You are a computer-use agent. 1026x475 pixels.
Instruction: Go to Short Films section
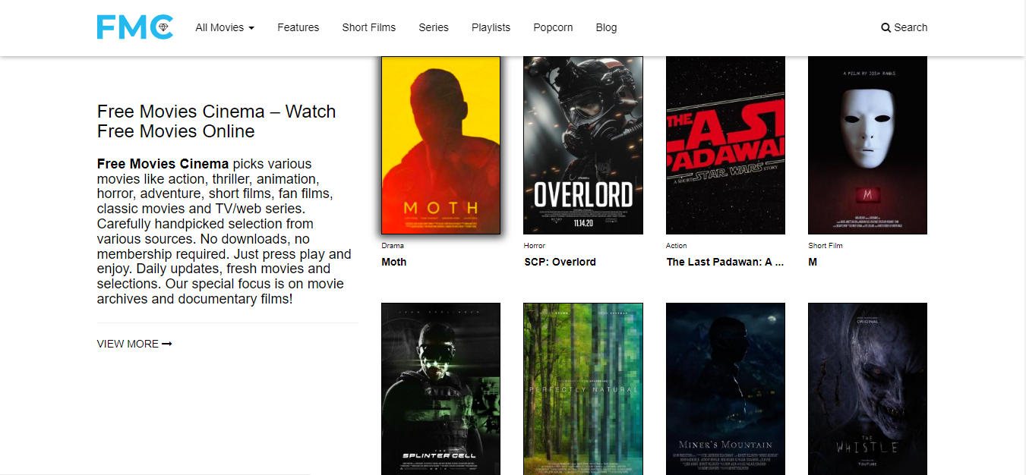tap(368, 27)
